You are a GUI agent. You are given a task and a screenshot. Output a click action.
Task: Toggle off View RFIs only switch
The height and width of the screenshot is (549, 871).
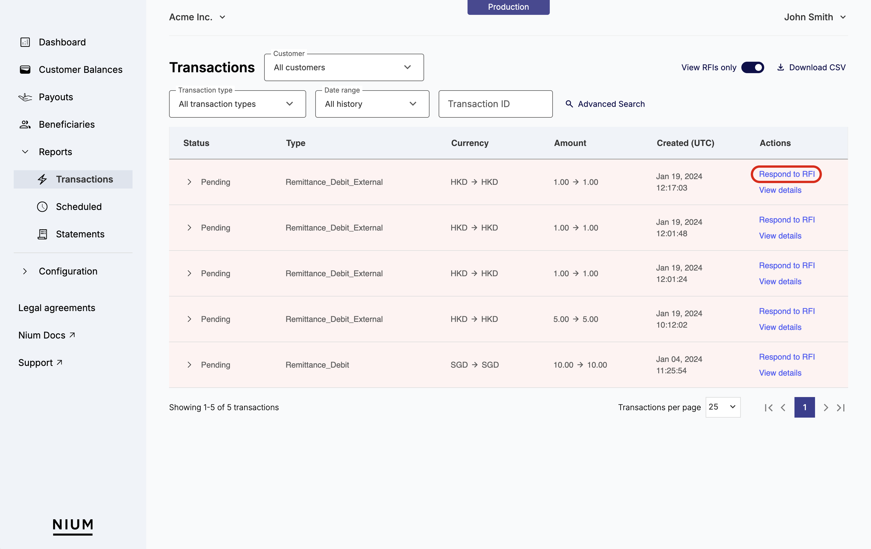(752, 67)
